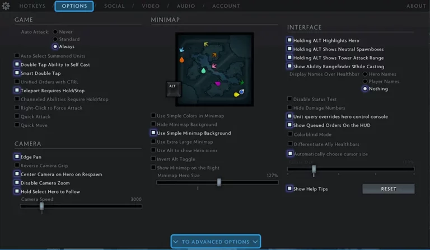
Task: Enable Unified Orders with CTRL
Action: [17, 82]
